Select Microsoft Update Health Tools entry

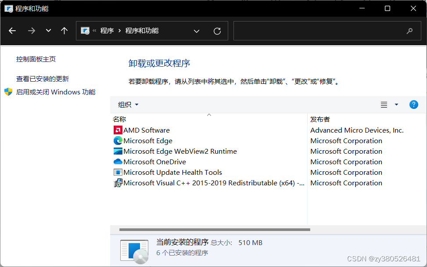172,173
